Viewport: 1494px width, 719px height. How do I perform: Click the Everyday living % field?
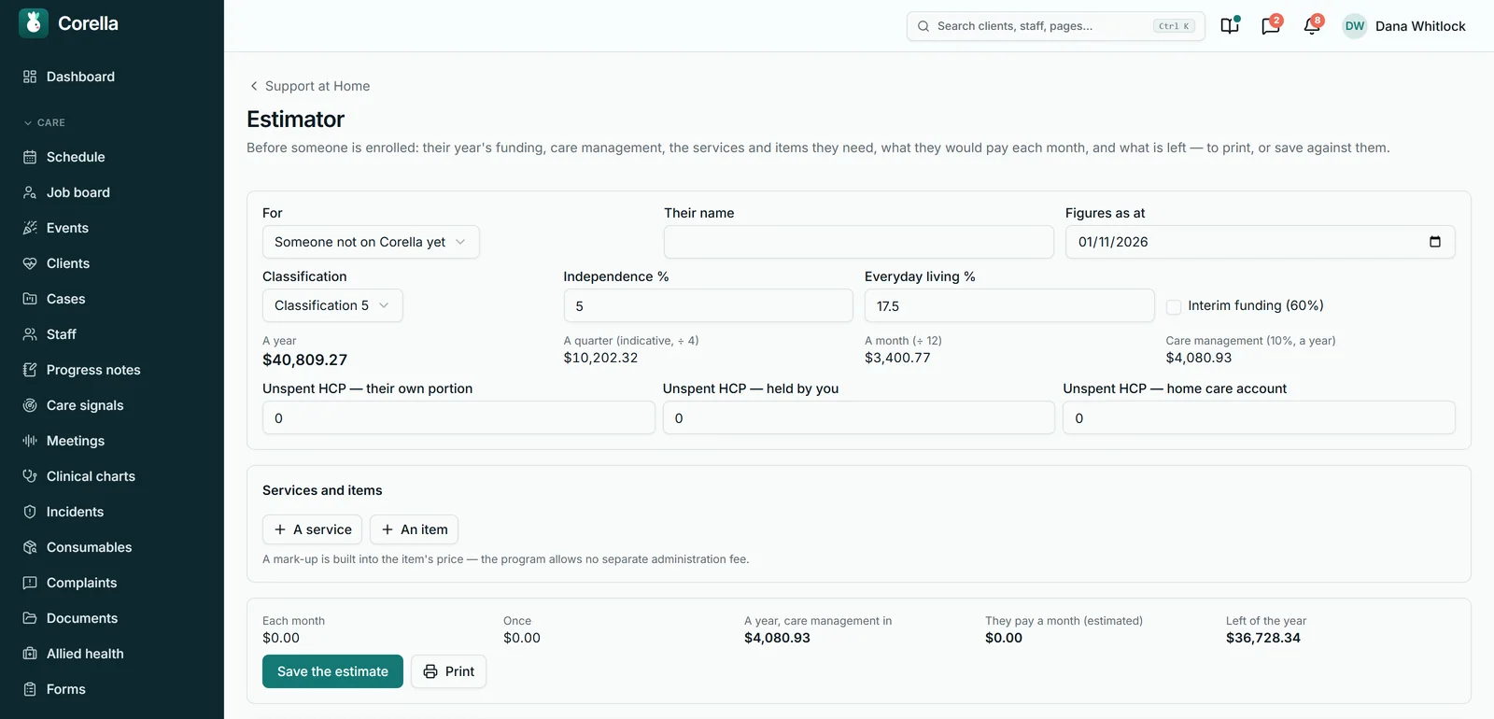(1009, 305)
